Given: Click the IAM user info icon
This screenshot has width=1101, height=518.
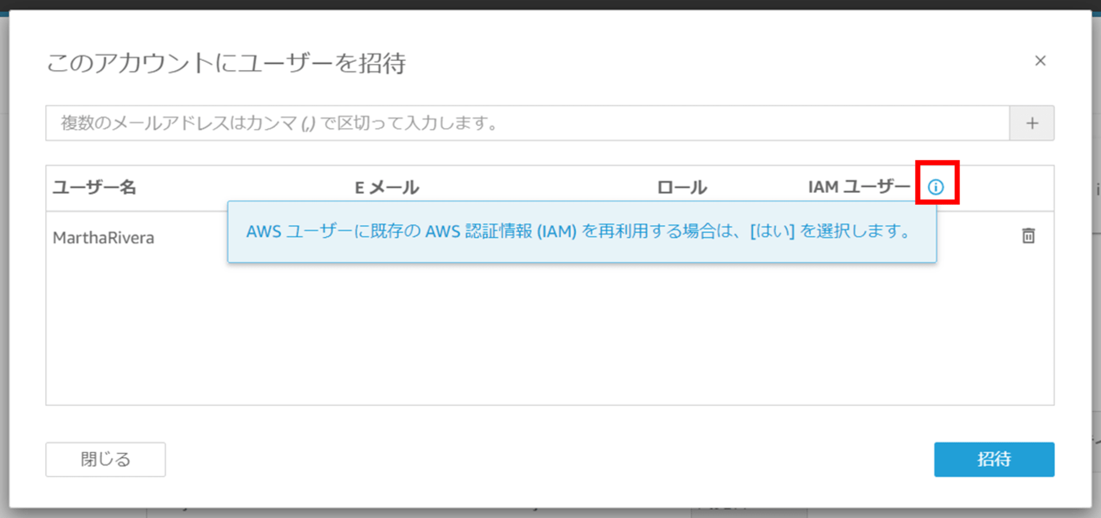Looking at the screenshot, I should point(936,187).
